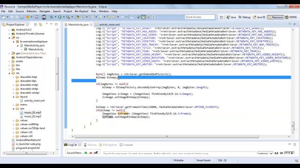Select the Resource perspective button
300x168 pixels.
click(276, 17)
